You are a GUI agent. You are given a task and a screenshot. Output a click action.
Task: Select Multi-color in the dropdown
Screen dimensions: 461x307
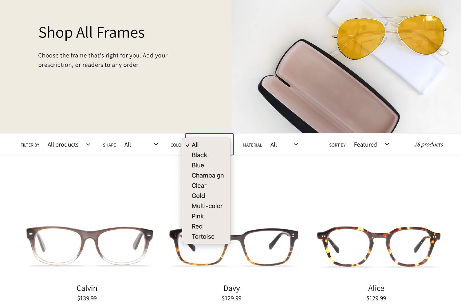[206, 206]
